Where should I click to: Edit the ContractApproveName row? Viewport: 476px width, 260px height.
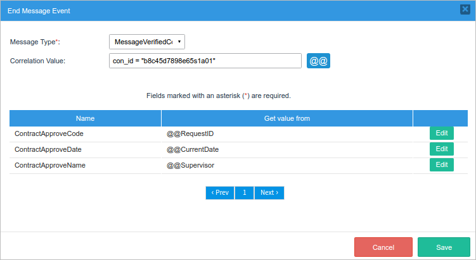point(441,165)
